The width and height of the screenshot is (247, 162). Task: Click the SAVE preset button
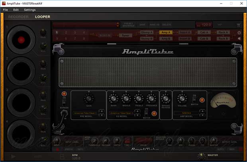[142, 25]
